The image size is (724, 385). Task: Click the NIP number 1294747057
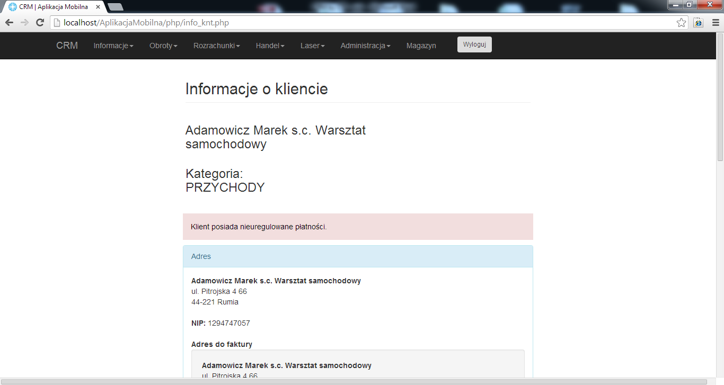[229, 323]
